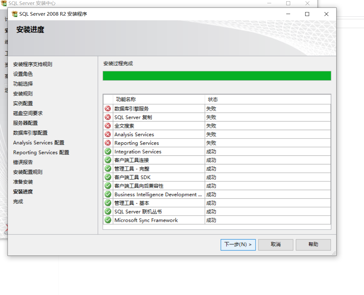364x295 pixels.
Task: Click the error icon next to SQL Server 复制
Action: point(108,117)
